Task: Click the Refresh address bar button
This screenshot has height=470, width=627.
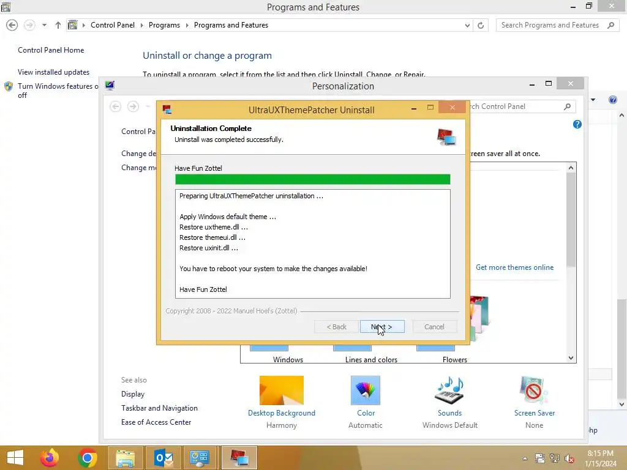Action: tap(481, 25)
